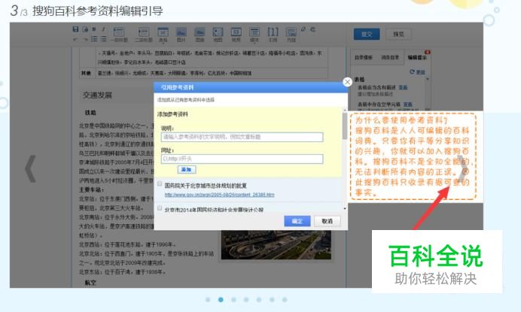
Task: Insert a map with the 地图 icon
Action: [x=218, y=35]
